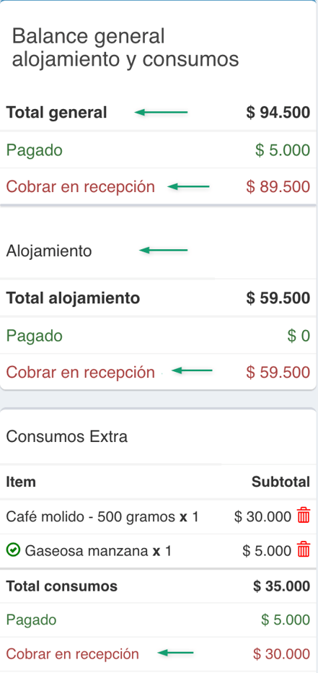Select the Total general amount $ 94.500
The height and width of the screenshot is (673, 318).
(278, 113)
